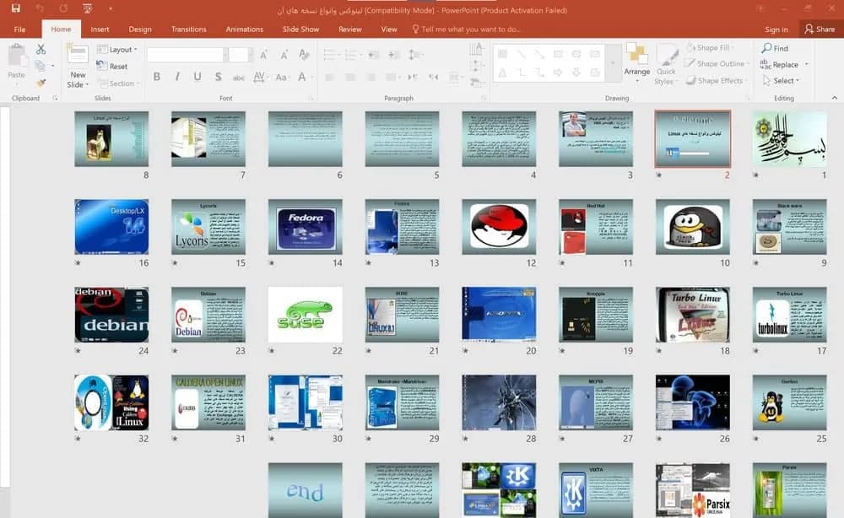844x518 pixels.
Task: Switch to the Transitions tab
Action: pos(188,29)
